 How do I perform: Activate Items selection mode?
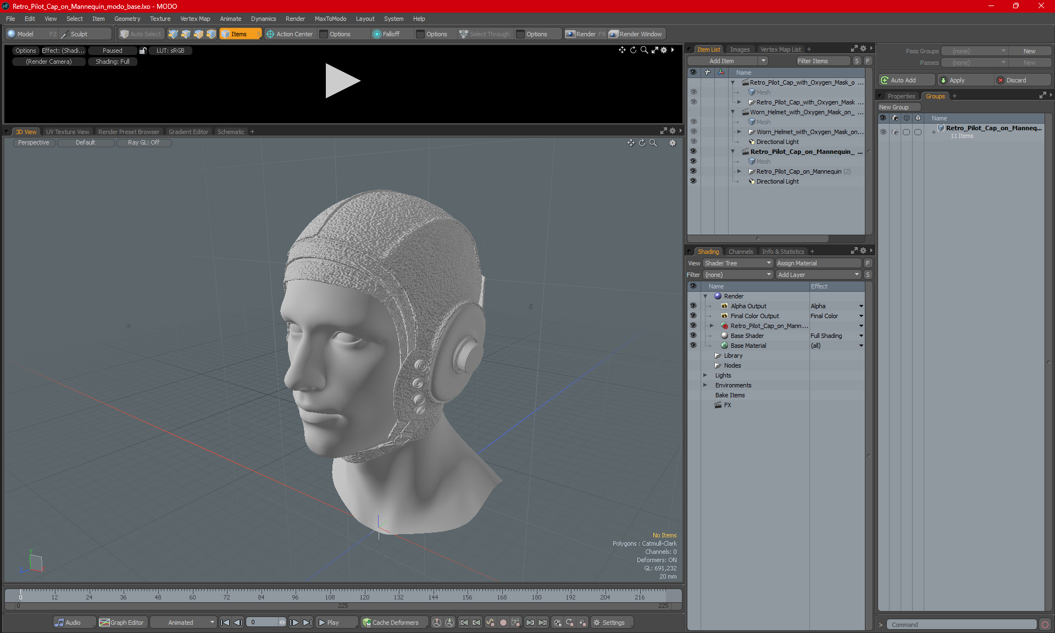[240, 34]
